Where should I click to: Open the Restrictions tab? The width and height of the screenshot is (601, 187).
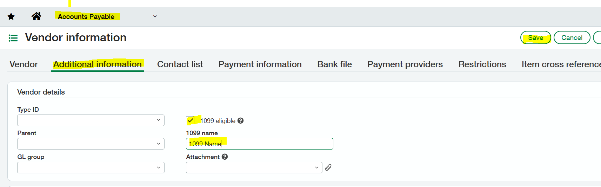click(x=482, y=64)
